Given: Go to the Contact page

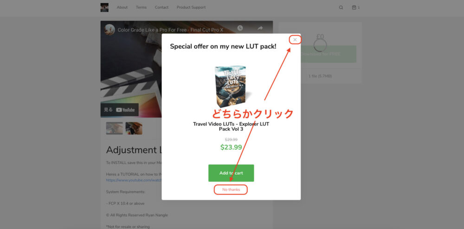Looking at the screenshot, I should pyautogui.click(x=161, y=7).
